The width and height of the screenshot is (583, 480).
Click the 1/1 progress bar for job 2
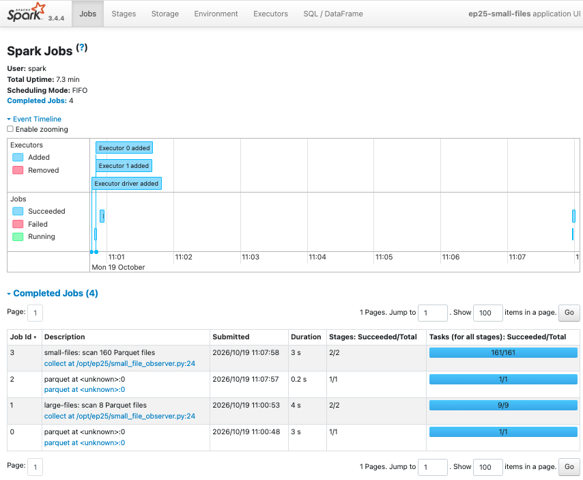click(x=503, y=379)
